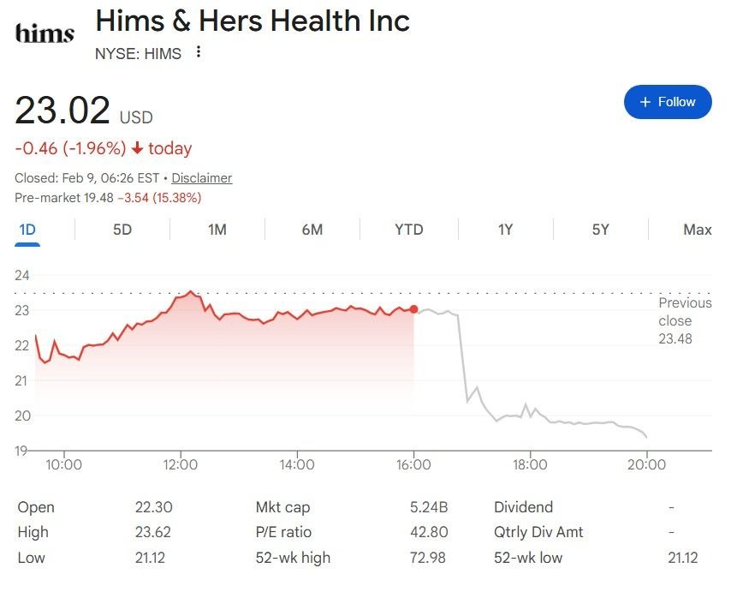Click the Mkt cap value 5.24B

(429, 507)
